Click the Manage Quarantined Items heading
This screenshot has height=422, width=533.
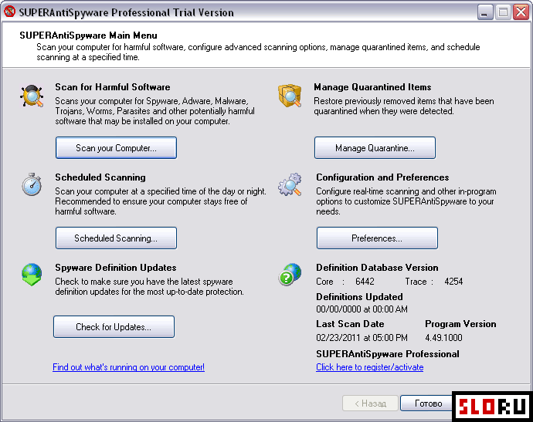point(372,87)
